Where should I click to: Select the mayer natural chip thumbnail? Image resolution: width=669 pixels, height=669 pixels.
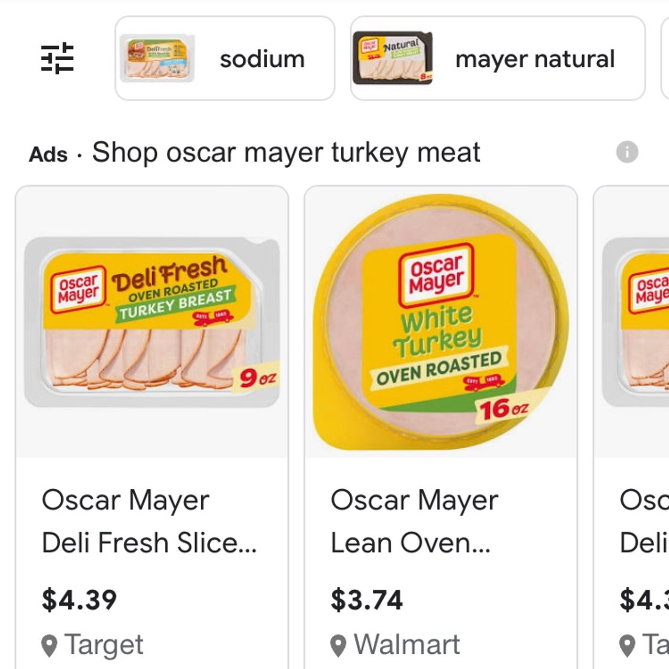tap(392, 58)
